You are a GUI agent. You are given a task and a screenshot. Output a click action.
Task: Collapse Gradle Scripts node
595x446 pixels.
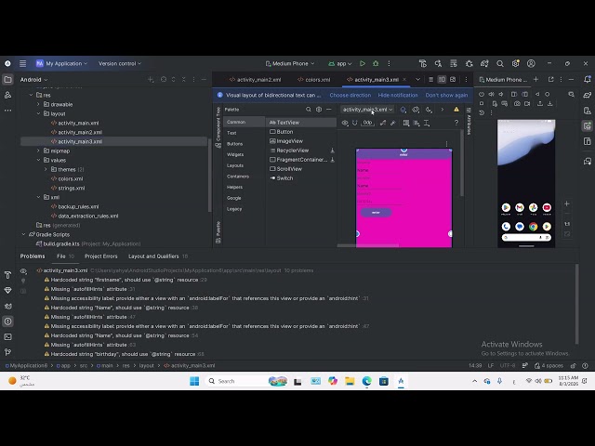click(24, 234)
